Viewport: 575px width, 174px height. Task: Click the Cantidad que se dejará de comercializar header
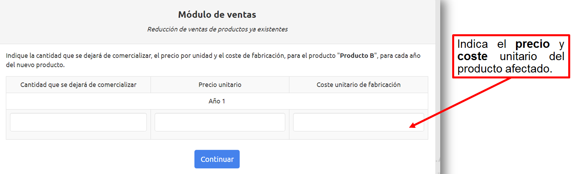[79, 85]
